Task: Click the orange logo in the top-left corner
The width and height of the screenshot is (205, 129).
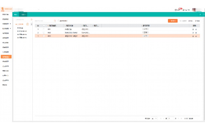Action: pyautogui.click(x=3, y=9)
